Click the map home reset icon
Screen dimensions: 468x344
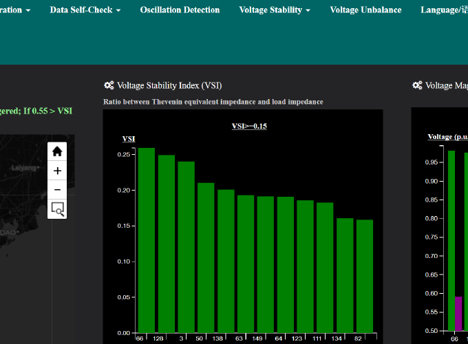coord(57,151)
